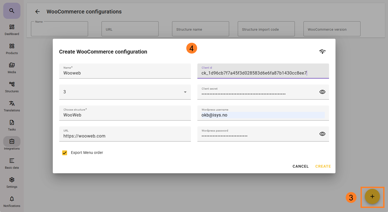Click CREATE to save configuration

(323, 166)
